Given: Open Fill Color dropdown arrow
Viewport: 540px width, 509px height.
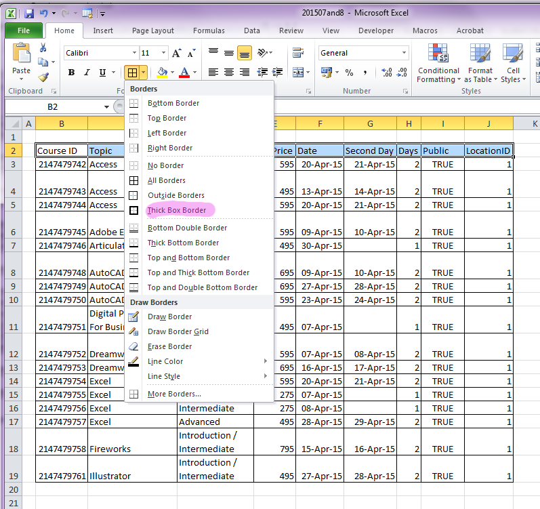Looking at the screenshot, I should [172, 73].
